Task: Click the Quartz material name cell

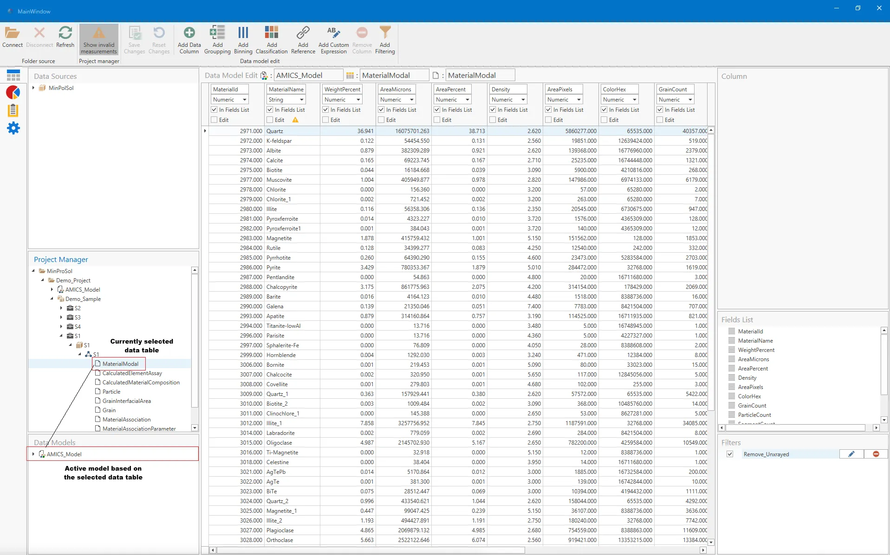Action: 292,131
